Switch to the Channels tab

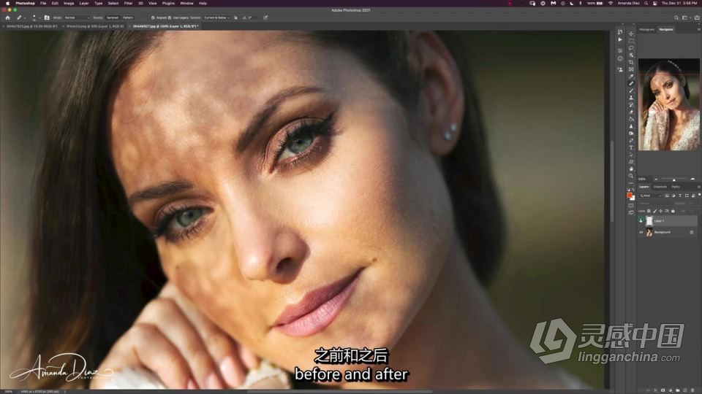coord(660,187)
